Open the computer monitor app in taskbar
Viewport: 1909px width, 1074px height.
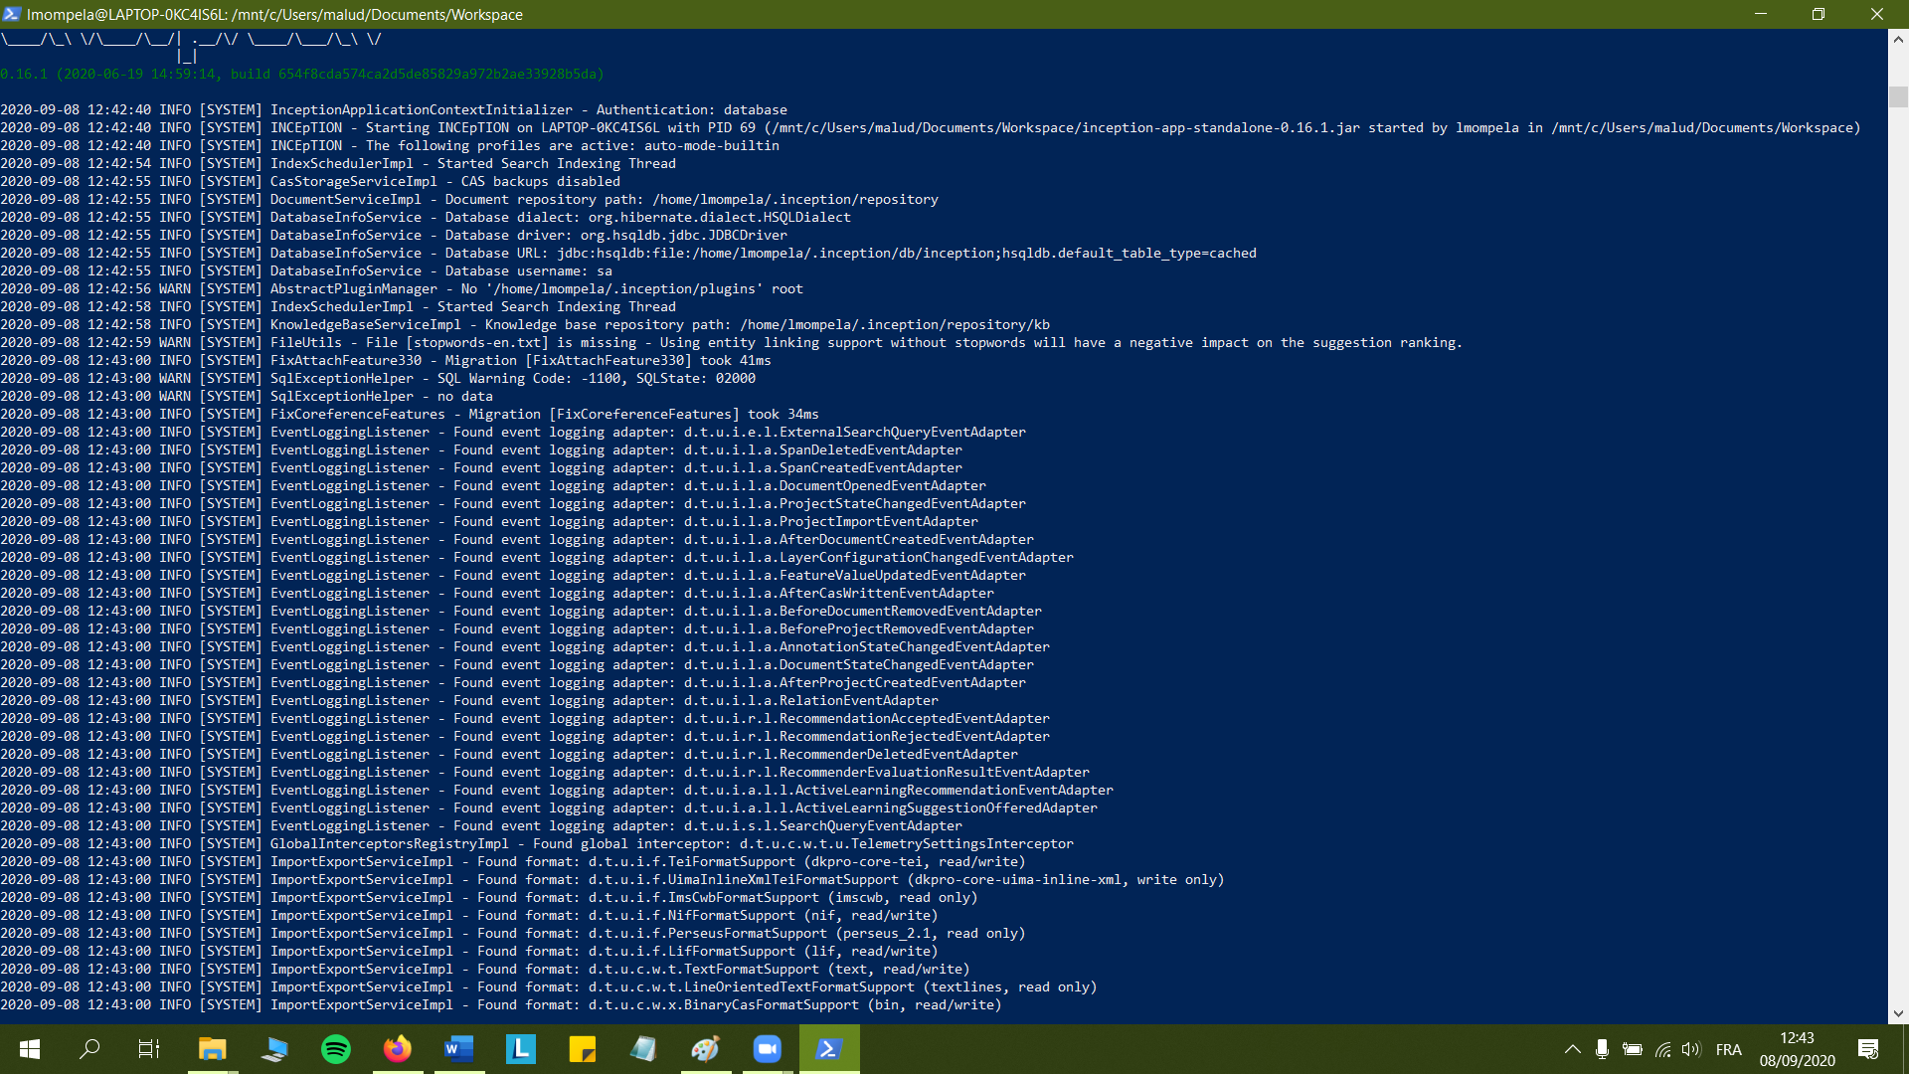tap(274, 1049)
